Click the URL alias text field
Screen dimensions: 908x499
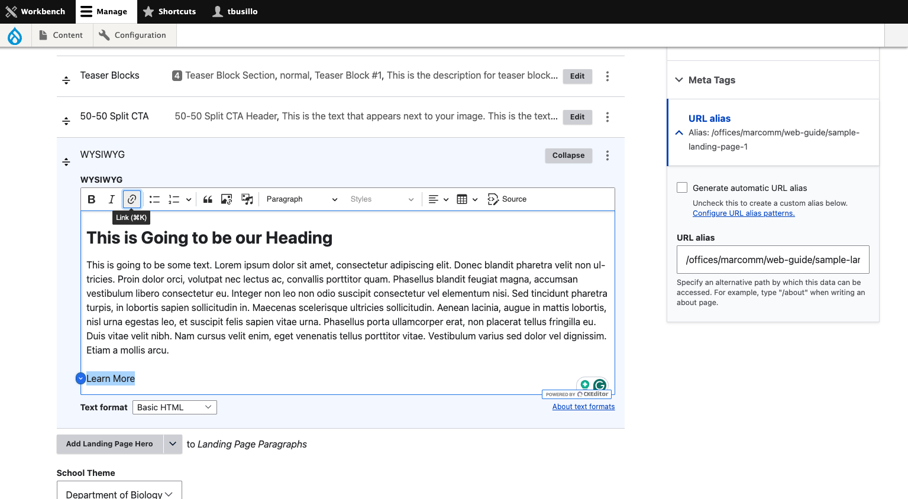[773, 260]
